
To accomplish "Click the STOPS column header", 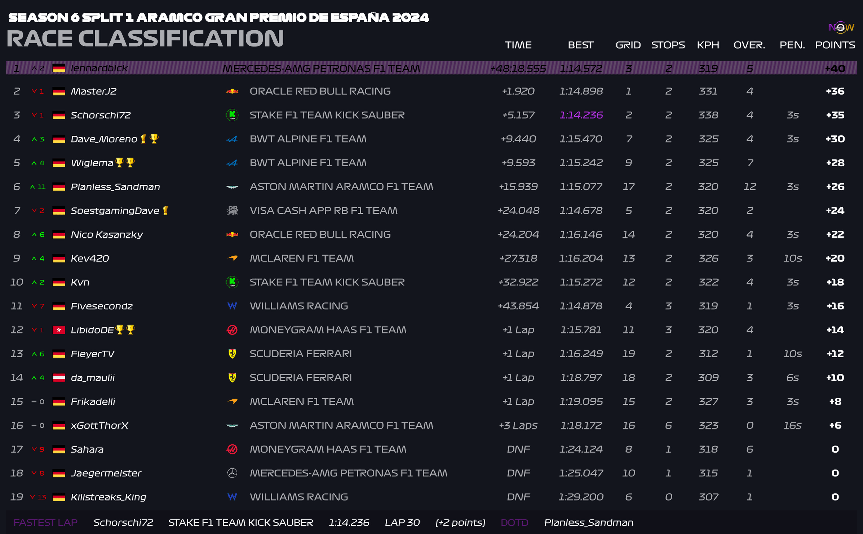I will point(668,45).
